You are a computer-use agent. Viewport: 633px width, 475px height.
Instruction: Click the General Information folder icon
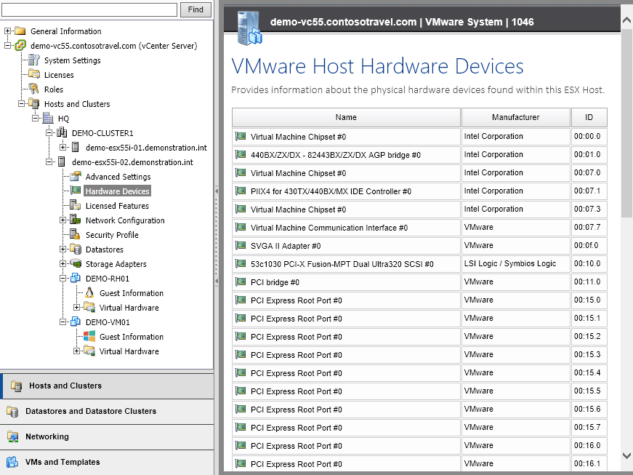[20, 31]
